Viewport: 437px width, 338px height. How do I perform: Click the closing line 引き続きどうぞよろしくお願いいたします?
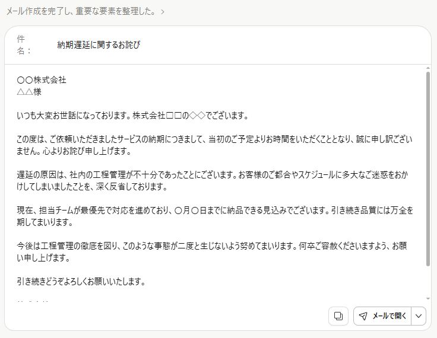[x=81, y=282]
